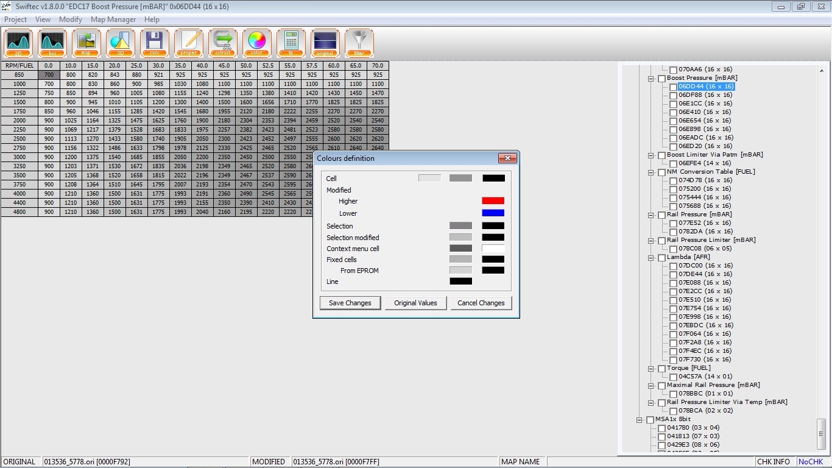
Task: Open the Modify menu
Action: pos(71,19)
